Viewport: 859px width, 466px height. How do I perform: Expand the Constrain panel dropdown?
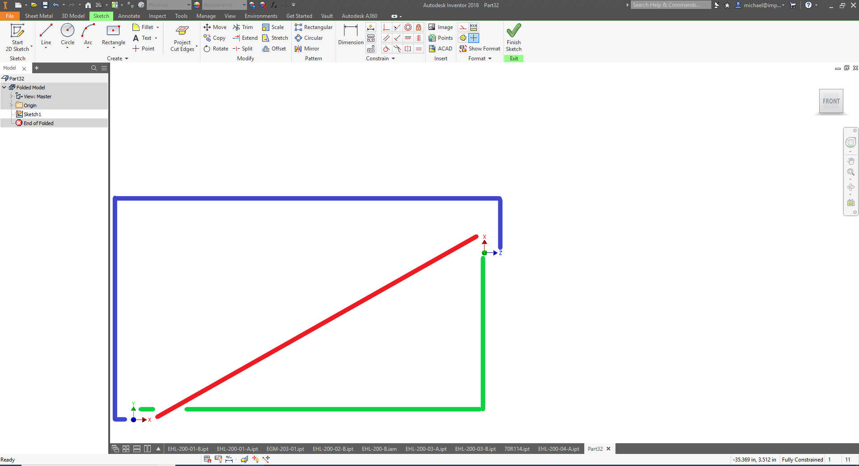tap(392, 59)
